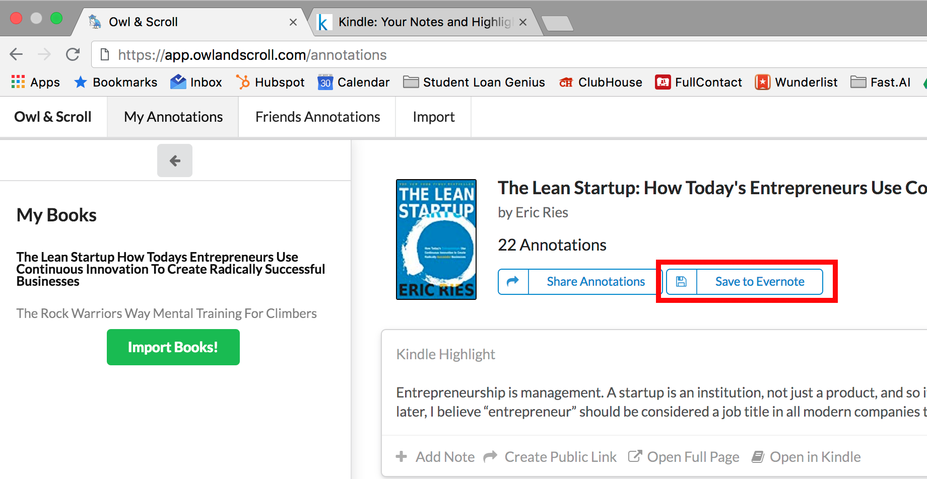This screenshot has height=479, width=927.
Task: Open the Inbox bookmark
Action: 196,82
